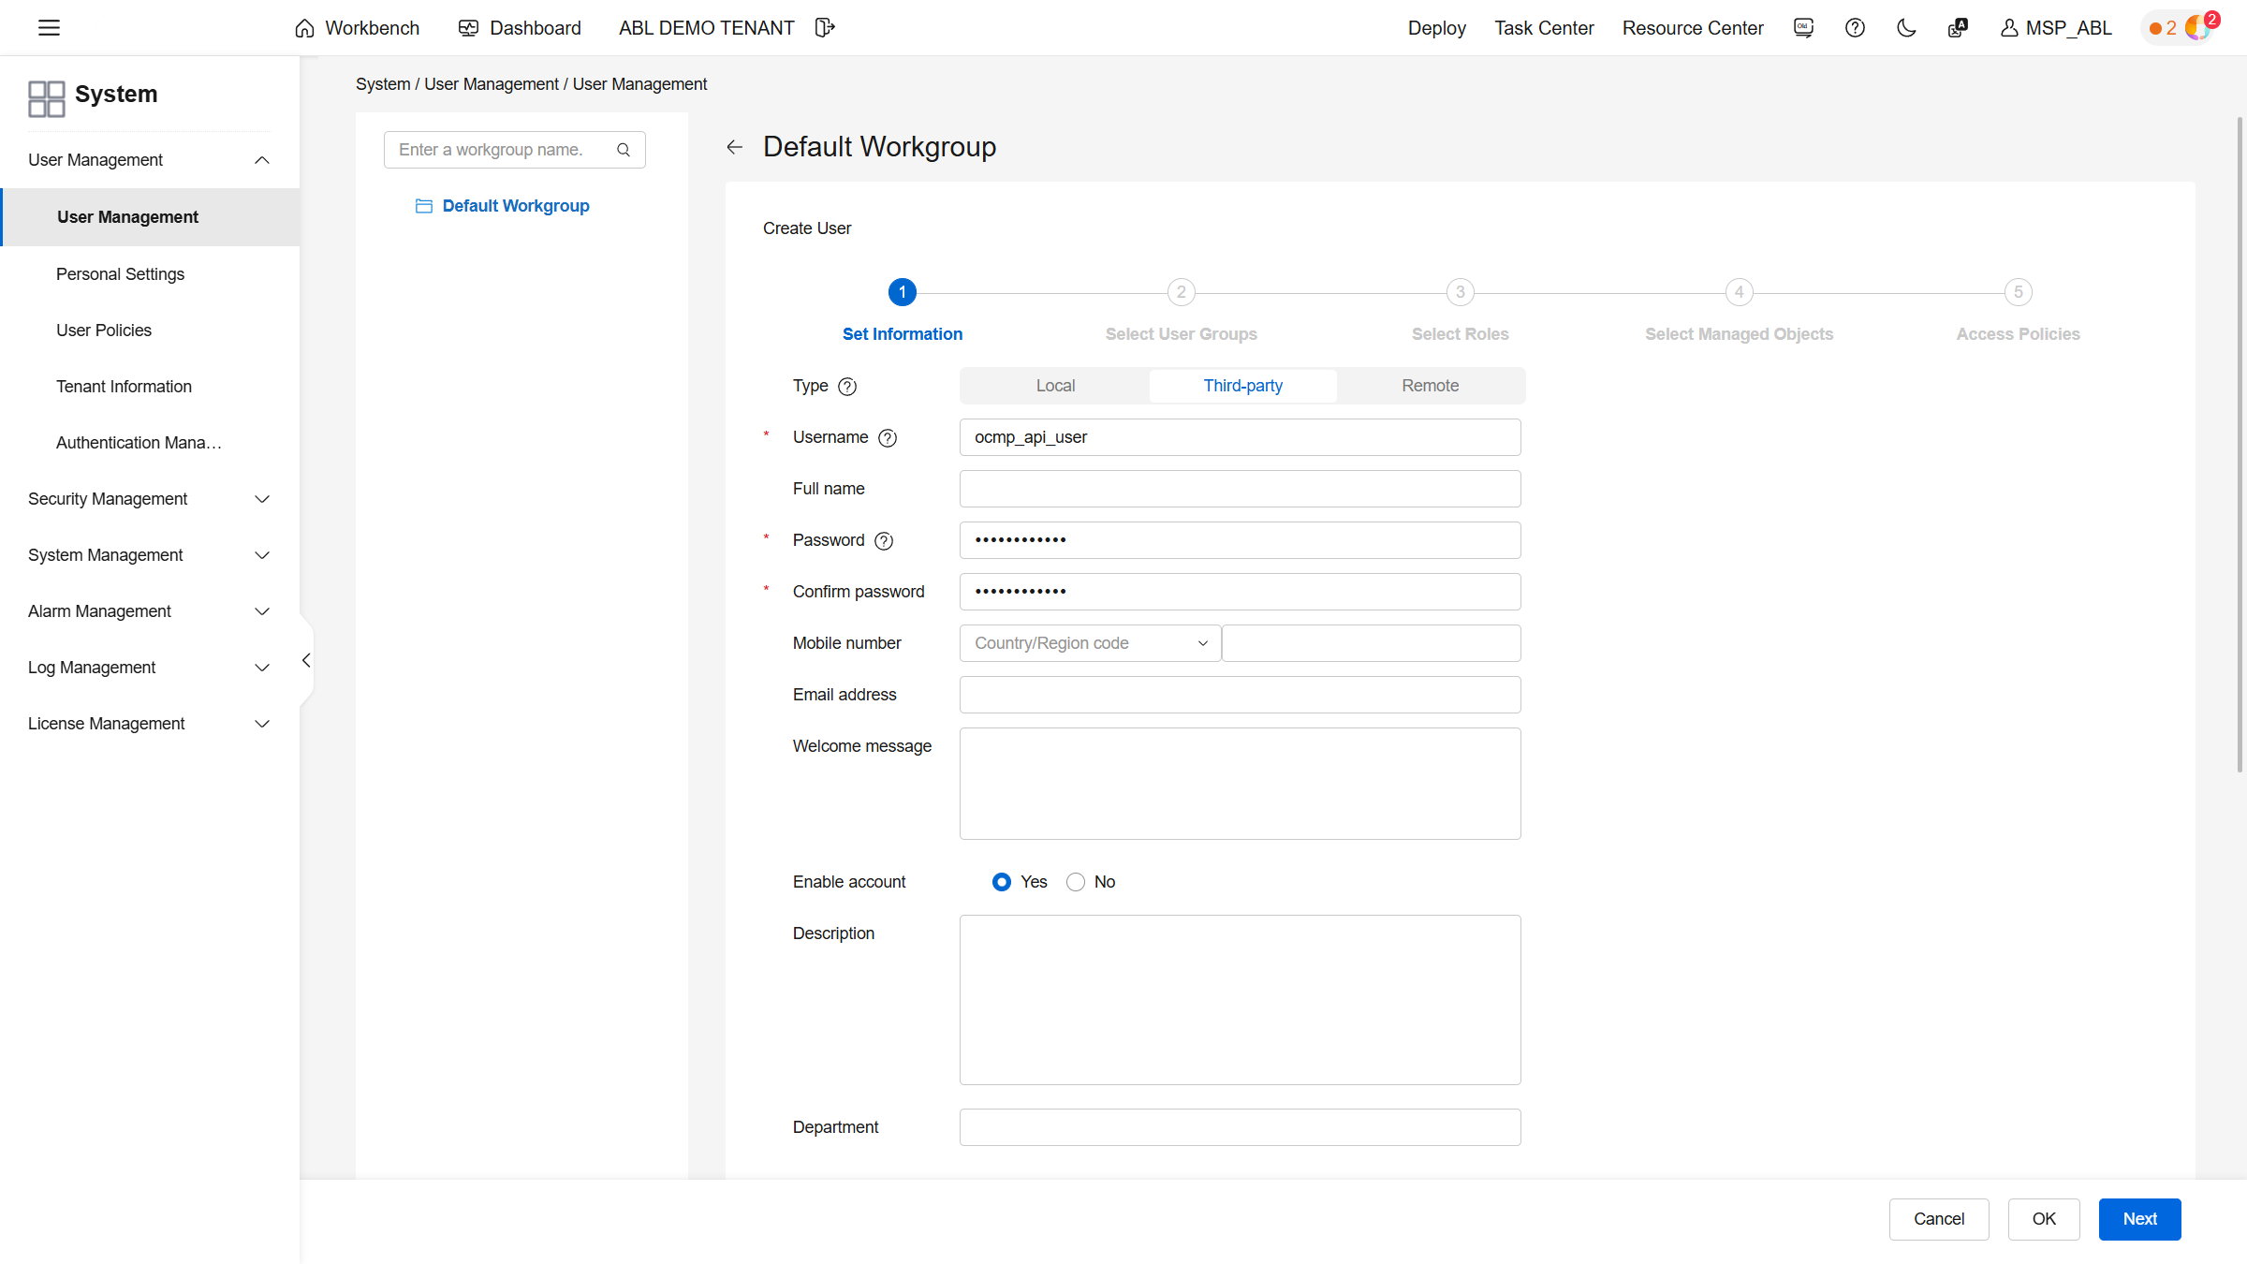This screenshot has width=2247, height=1264.
Task: Open the help question mark icon in top bar
Action: click(1855, 28)
